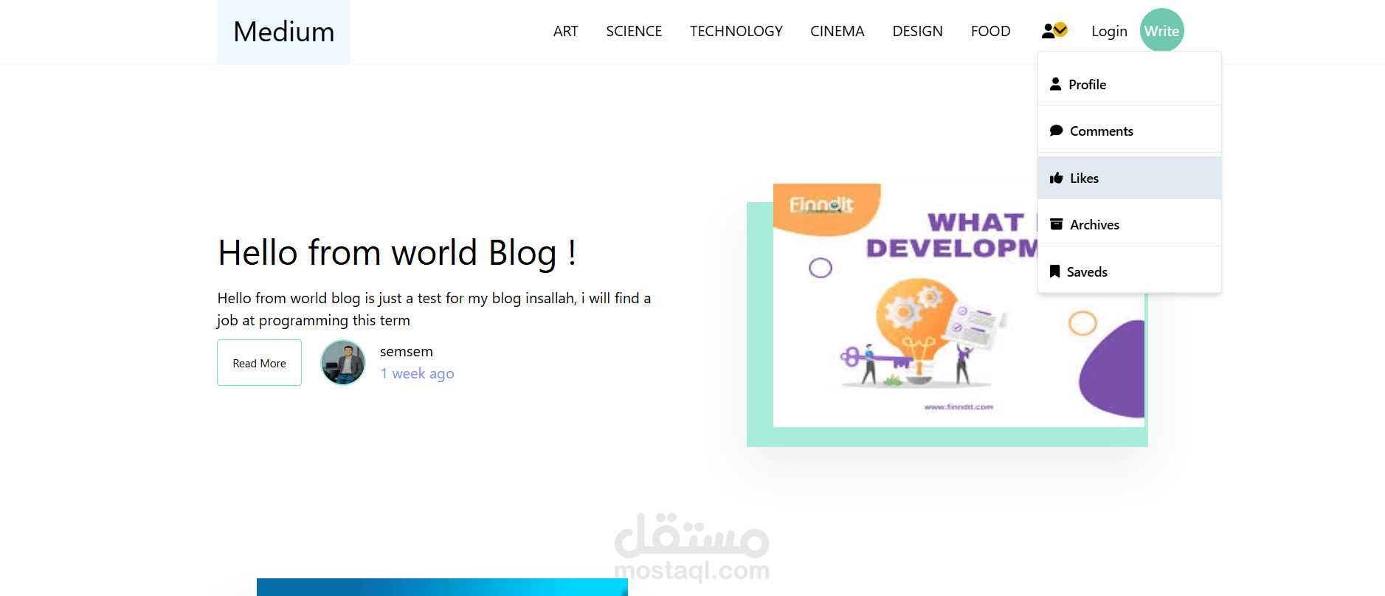Open the DESIGN category
This screenshot has height=596, width=1385.
pos(918,31)
